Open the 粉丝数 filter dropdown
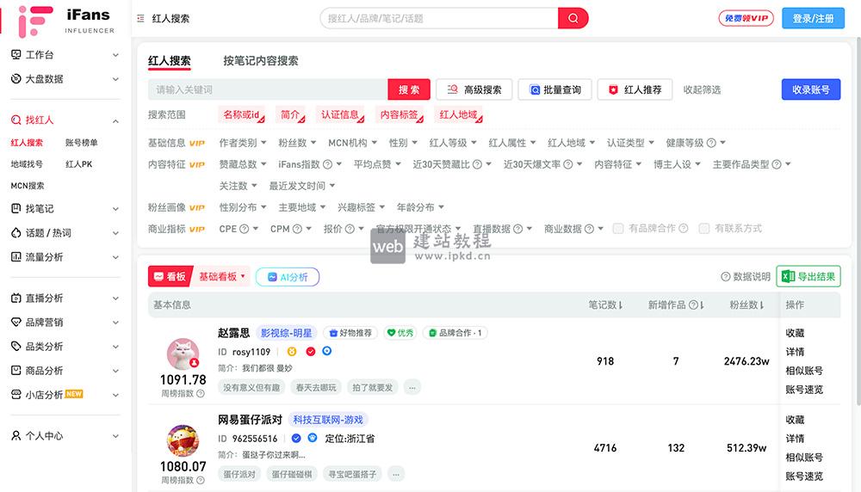The image size is (861, 492). [x=297, y=143]
